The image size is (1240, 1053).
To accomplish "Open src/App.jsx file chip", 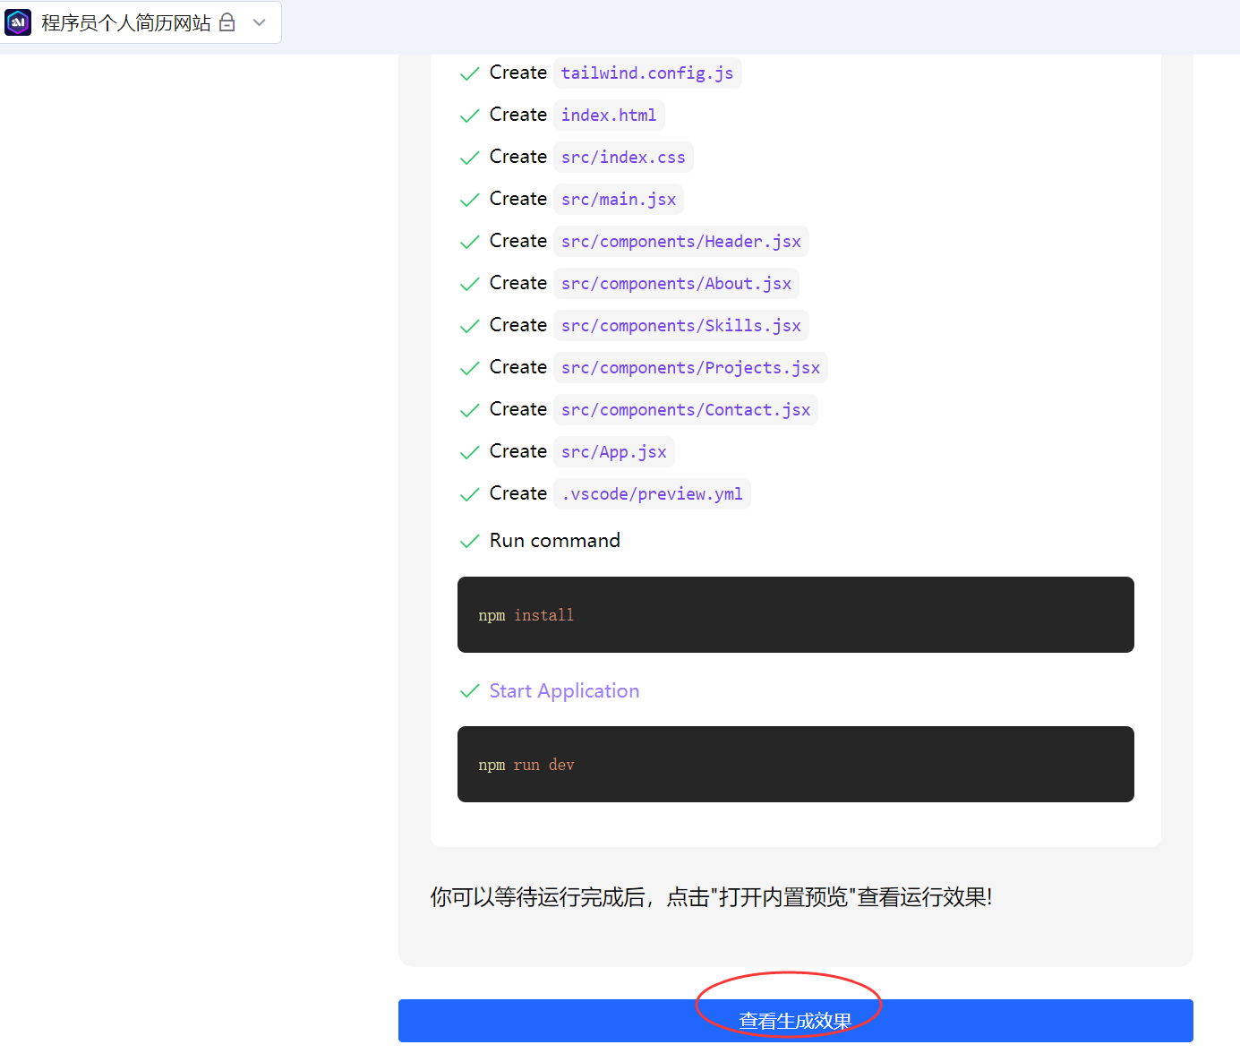I will point(613,452).
